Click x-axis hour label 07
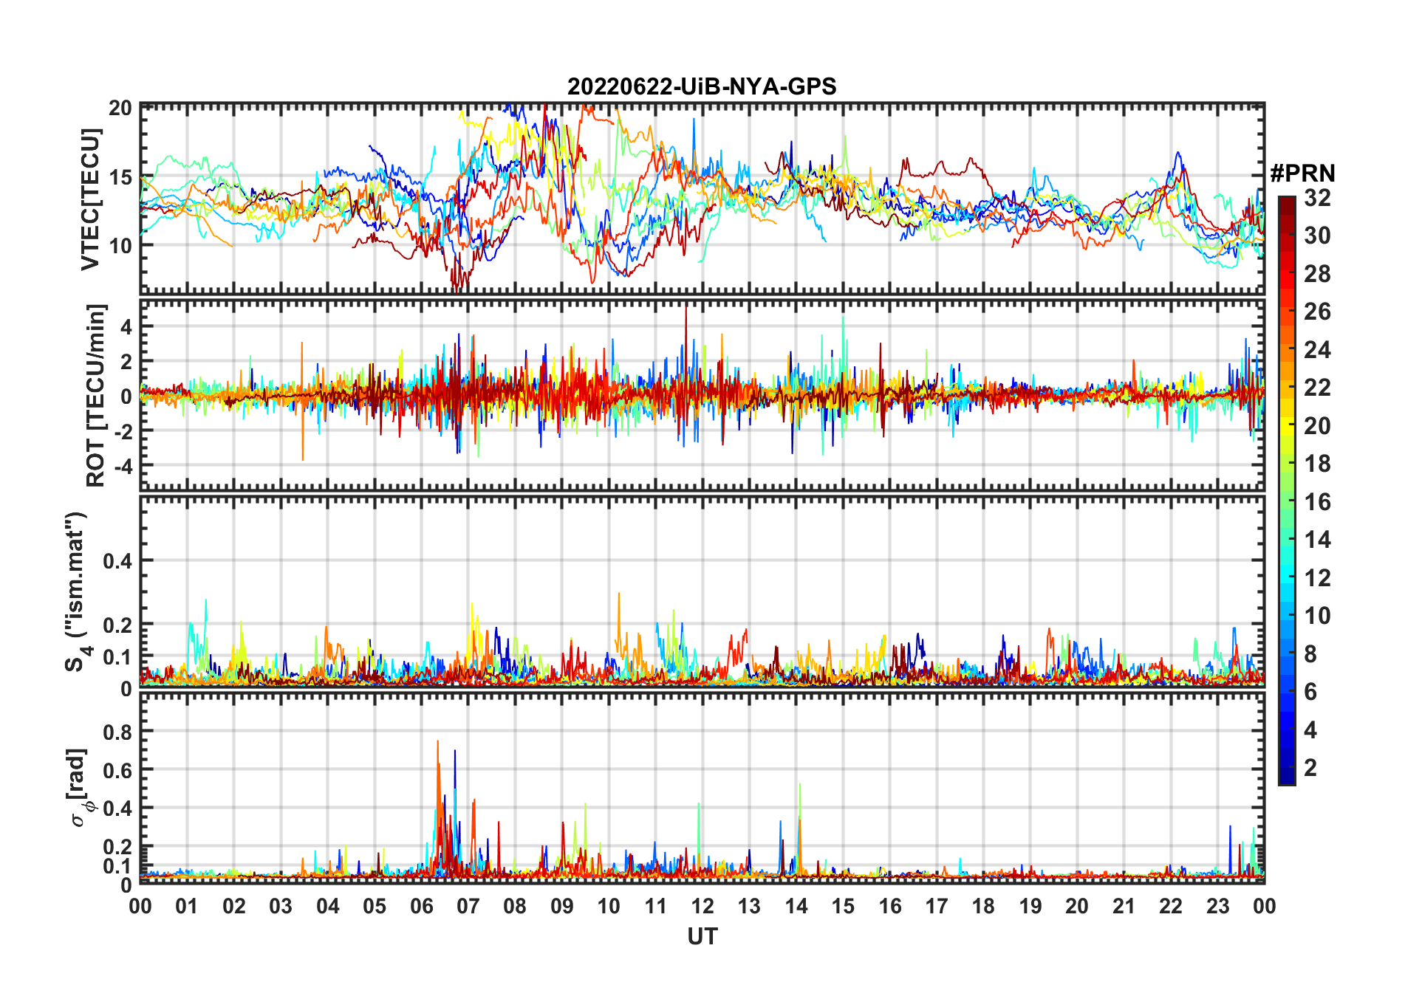The width and height of the screenshot is (1405, 982). pyautogui.click(x=468, y=906)
